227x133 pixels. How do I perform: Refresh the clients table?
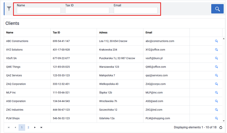pos(221,128)
